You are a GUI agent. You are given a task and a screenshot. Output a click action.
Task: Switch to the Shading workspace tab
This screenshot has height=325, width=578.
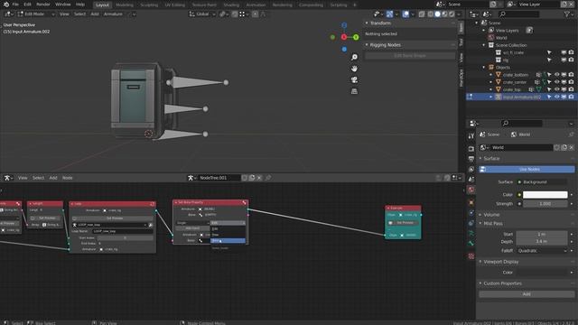(231, 5)
